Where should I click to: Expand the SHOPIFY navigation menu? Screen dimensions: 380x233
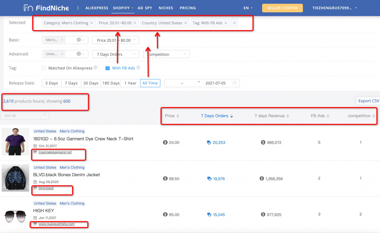coord(123,8)
